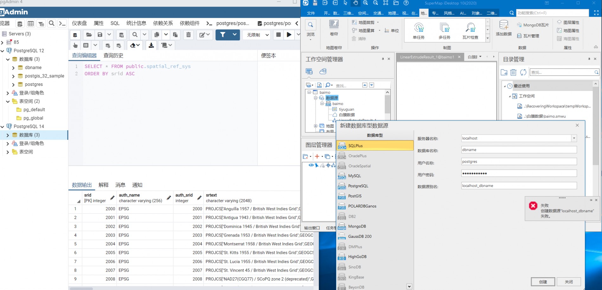Toggle layer visibility eye icon in 图层管理器
602x290 pixels.
[311, 165]
